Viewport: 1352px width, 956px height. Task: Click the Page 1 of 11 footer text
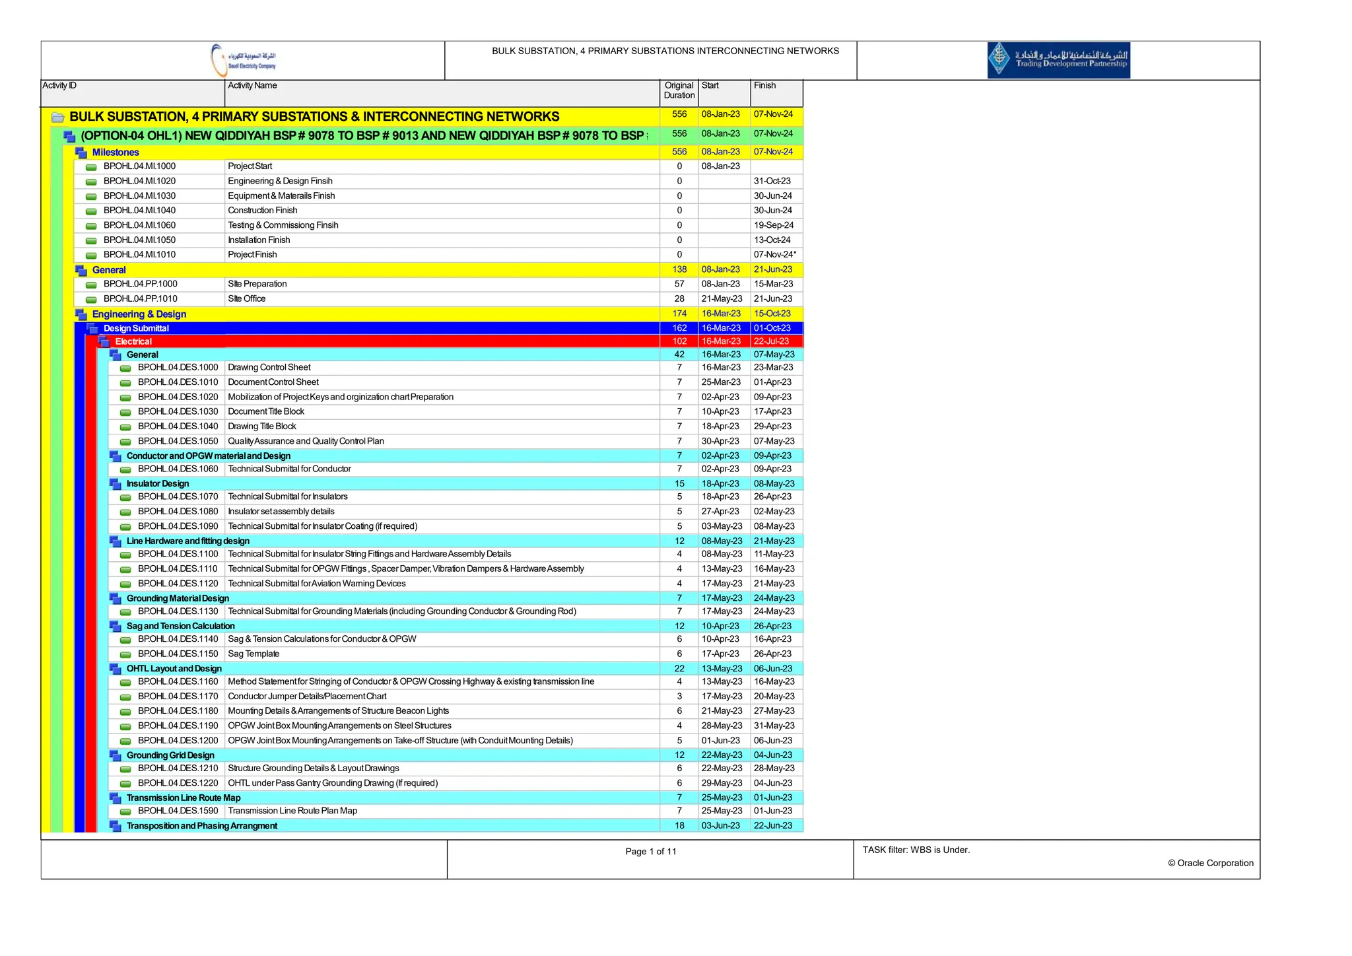[650, 852]
